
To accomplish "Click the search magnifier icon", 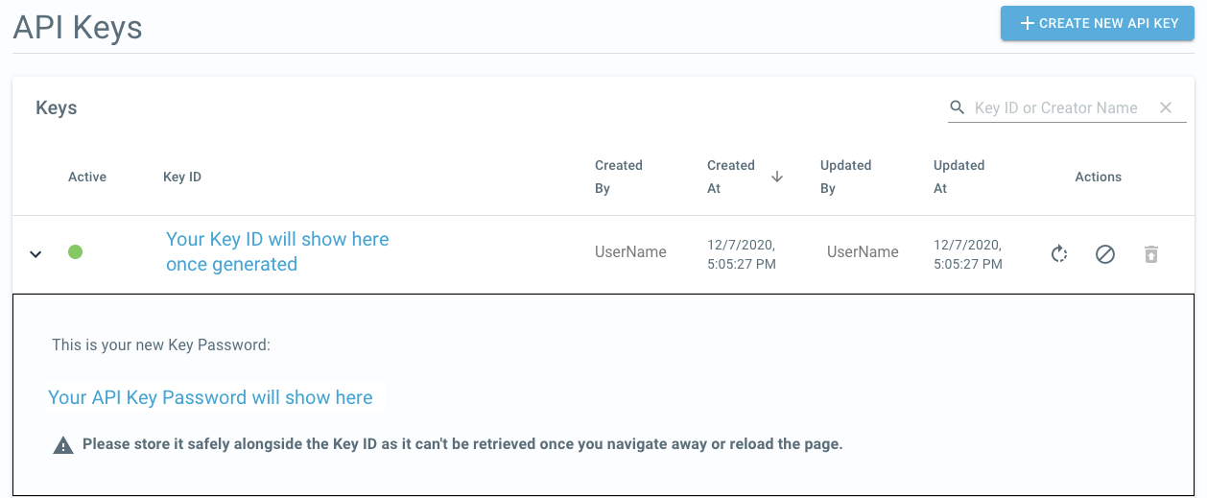I will (958, 107).
